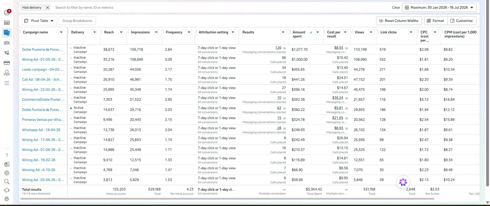Click the bug report icon
490x206 pixels.
pyautogui.click(x=7, y=199)
